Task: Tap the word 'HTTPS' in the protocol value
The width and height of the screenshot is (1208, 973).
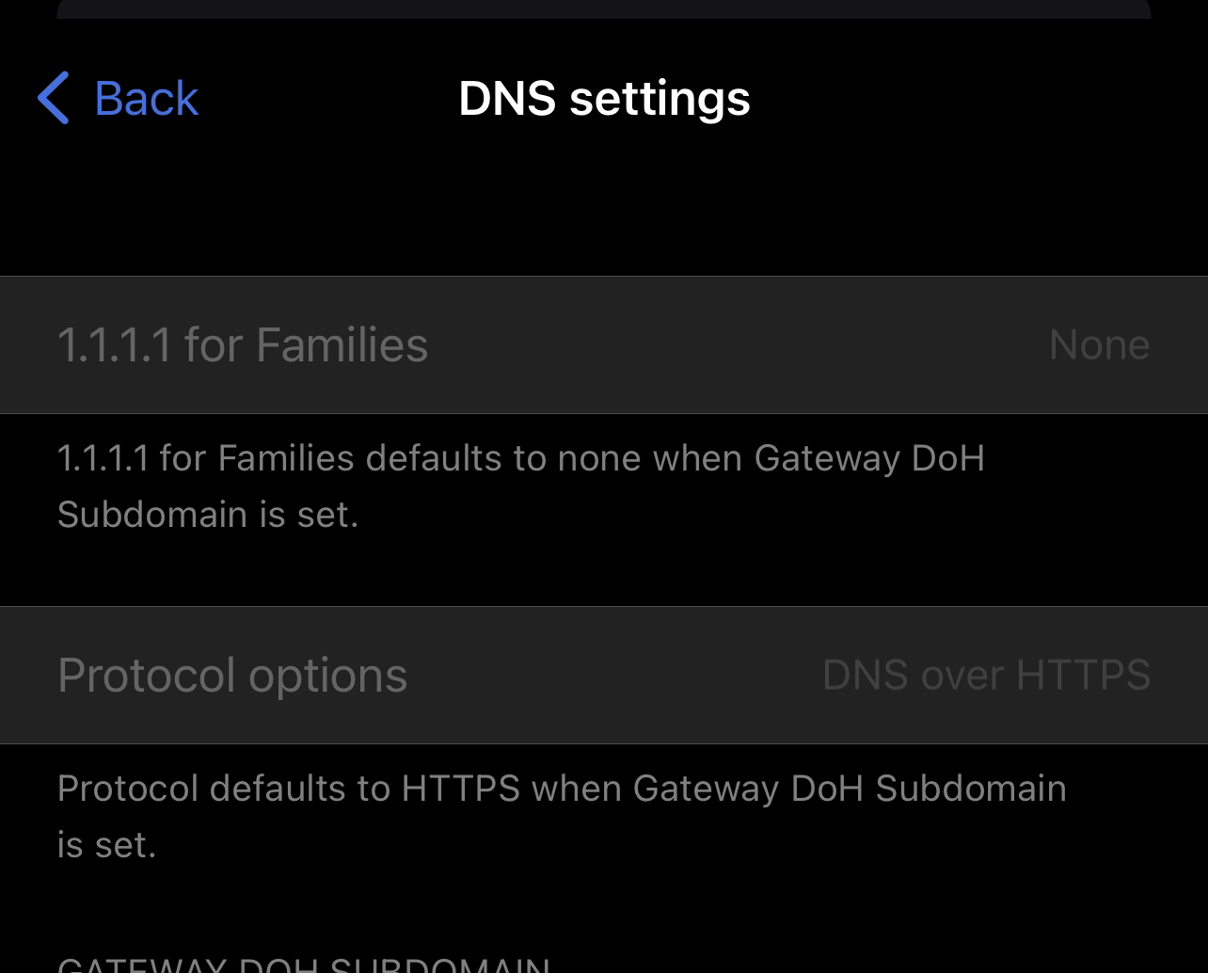Action: 1083,675
